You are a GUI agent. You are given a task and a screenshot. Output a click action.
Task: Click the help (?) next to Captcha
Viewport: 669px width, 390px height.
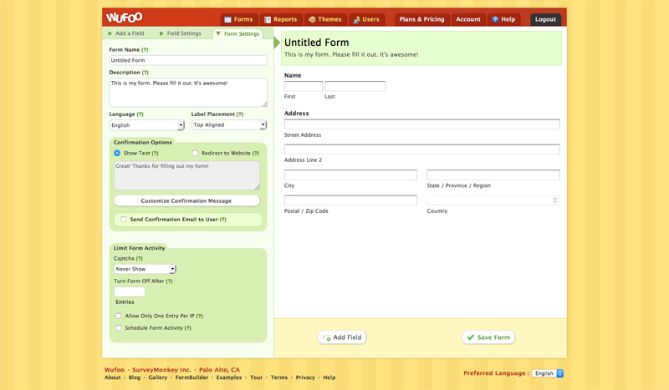point(139,258)
